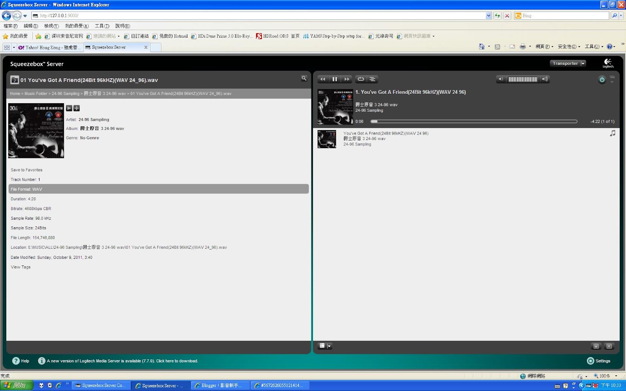Pause the currently playing track

(335, 79)
